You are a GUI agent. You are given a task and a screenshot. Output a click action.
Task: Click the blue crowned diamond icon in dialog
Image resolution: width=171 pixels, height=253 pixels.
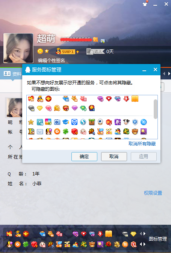coord(66,99)
